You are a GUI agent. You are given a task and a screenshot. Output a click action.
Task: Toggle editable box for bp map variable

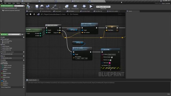24,81
